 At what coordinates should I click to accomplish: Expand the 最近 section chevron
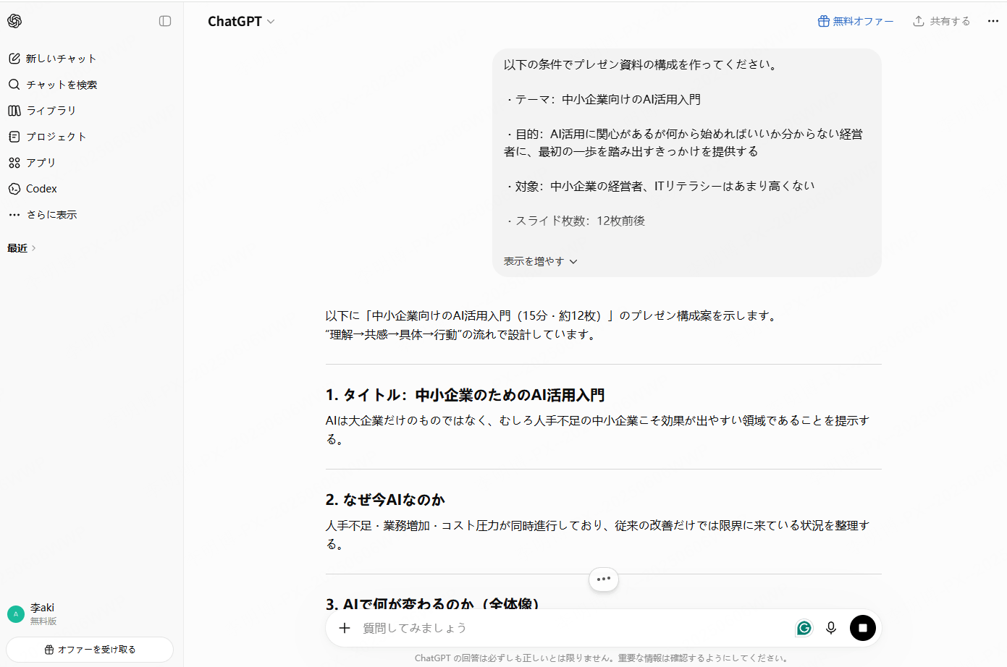coord(33,248)
